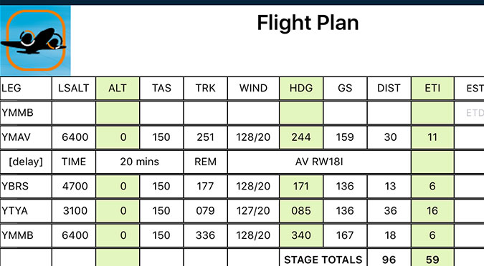Select the ALT cell for YMAV leg
Screen dimensions: 484x266
(x=118, y=137)
